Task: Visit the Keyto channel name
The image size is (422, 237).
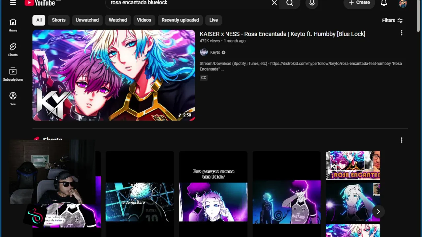Action: pyautogui.click(x=215, y=52)
